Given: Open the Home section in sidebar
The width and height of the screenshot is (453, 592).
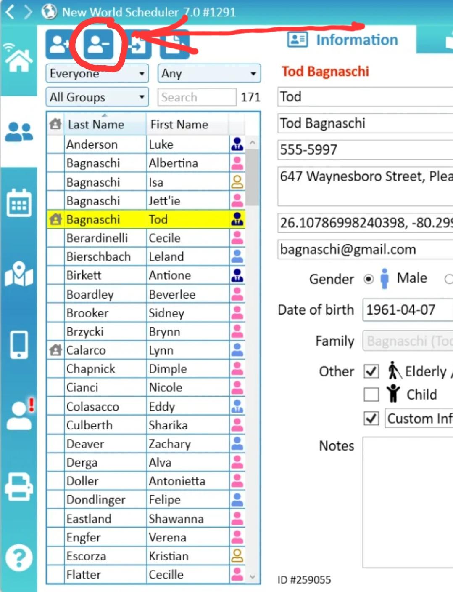Looking at the screenshot, I should [18, 59].
